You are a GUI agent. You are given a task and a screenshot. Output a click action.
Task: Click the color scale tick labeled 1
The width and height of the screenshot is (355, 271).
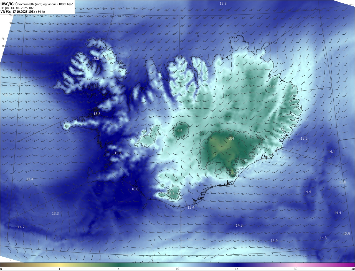59,269
